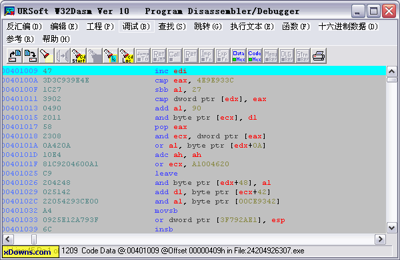Viewport: 400px width, 260px height.
Task: Open the Code Hex view button
Action: click(x=255, y=56)
